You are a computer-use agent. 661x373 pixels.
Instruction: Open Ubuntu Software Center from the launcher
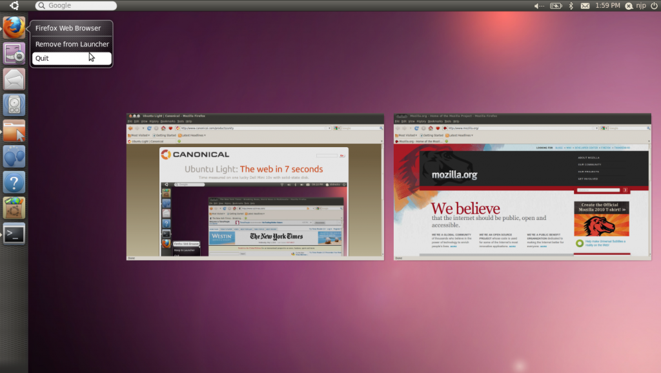coord(14,208)
